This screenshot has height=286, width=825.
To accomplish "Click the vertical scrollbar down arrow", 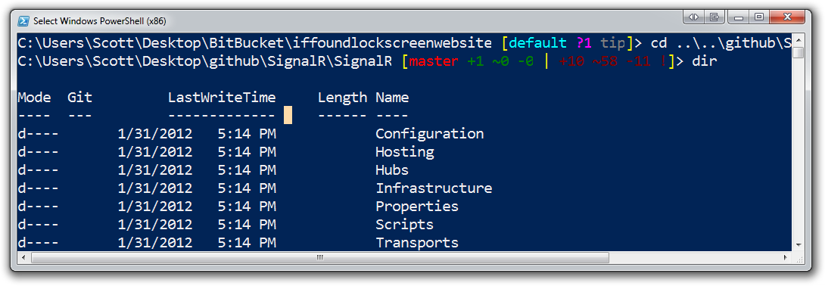I will (x=799, y=245).
